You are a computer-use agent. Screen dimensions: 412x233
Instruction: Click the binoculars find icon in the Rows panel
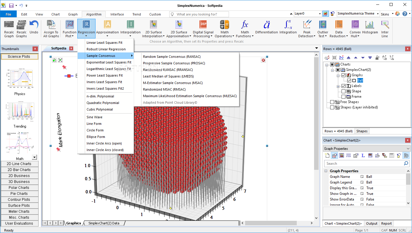(377, 58)
